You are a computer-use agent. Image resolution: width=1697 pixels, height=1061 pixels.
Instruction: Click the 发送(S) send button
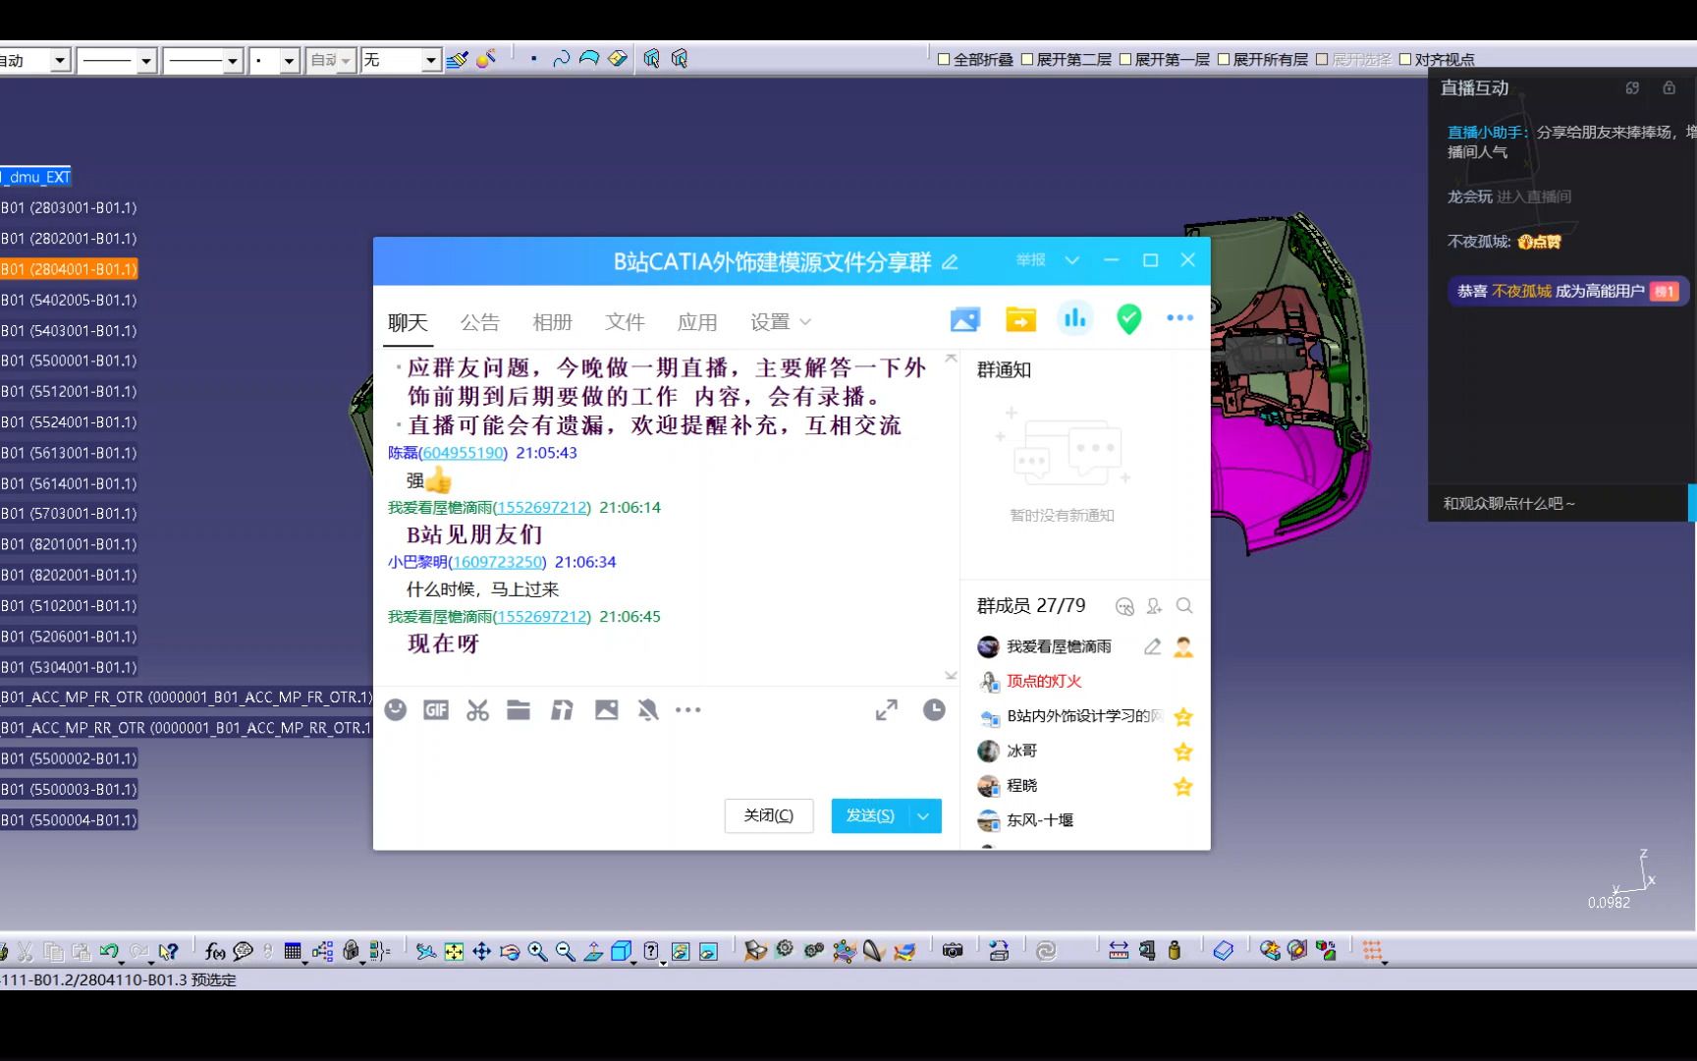click(x=870, y=815)
